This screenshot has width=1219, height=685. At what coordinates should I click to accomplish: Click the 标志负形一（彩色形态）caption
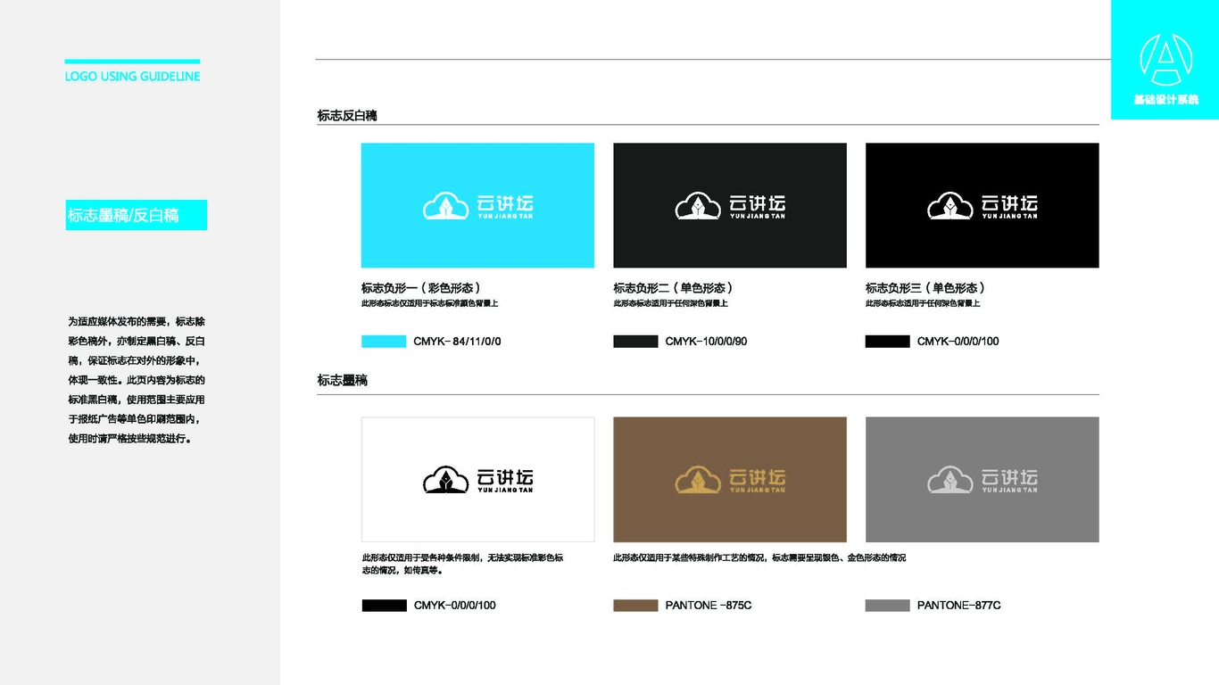[x=421, y=288]
